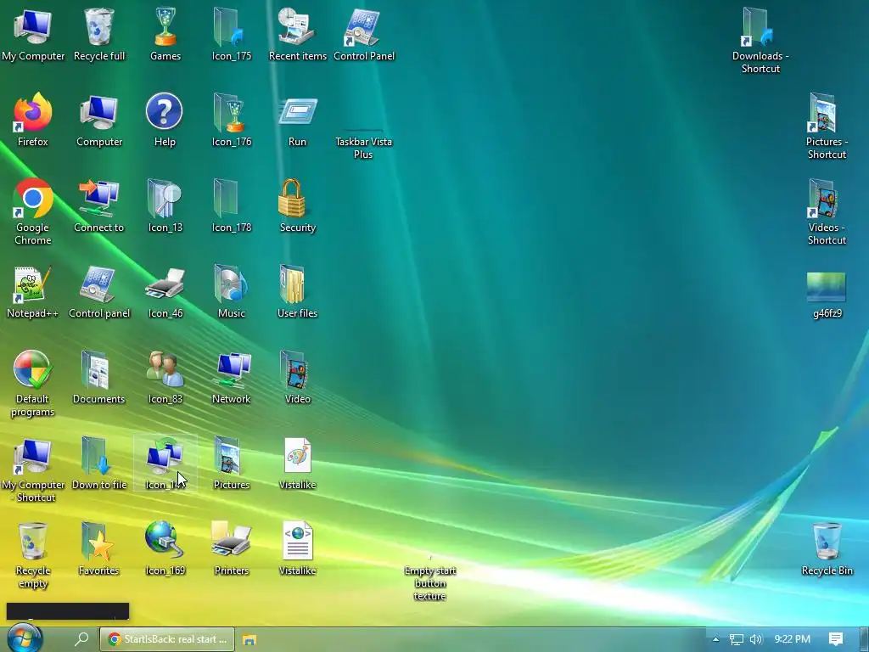Open the volume speaker tray icon
The width and height of the screenshot is (869, 652).
756,639
